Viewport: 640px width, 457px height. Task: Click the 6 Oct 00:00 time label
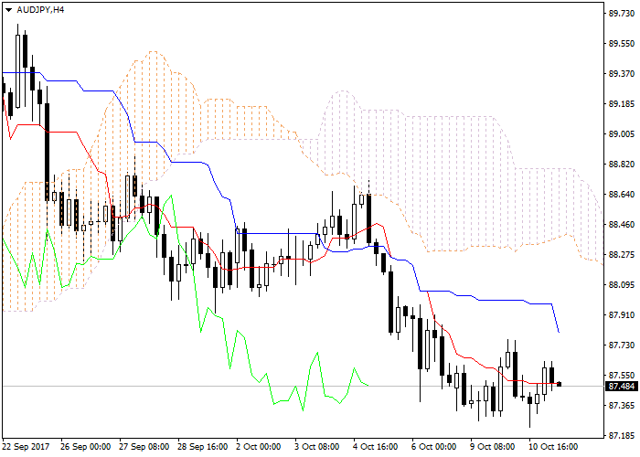434,447
